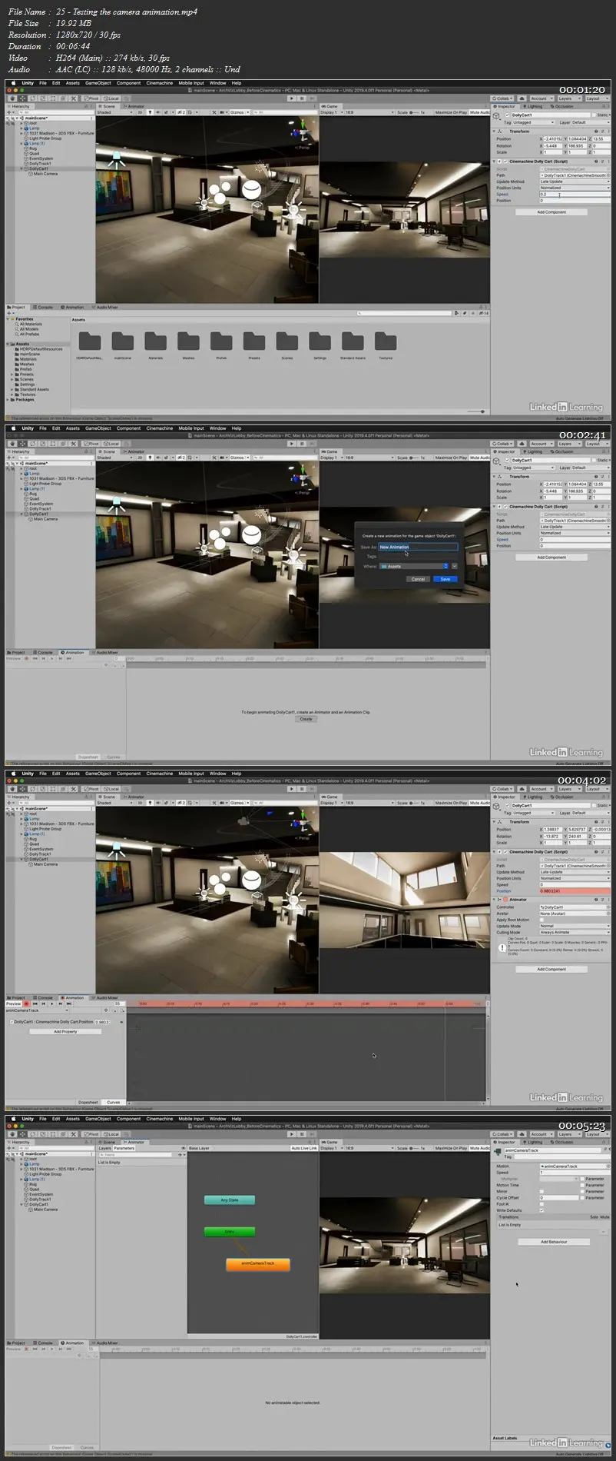Adjust the Scale slider in 00:01:20 Game view

click(x=413, y=112)
